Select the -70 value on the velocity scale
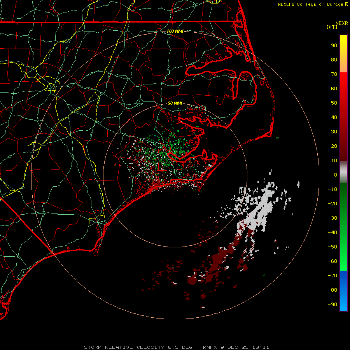The image size is (350, 350). tap(332, 276)
